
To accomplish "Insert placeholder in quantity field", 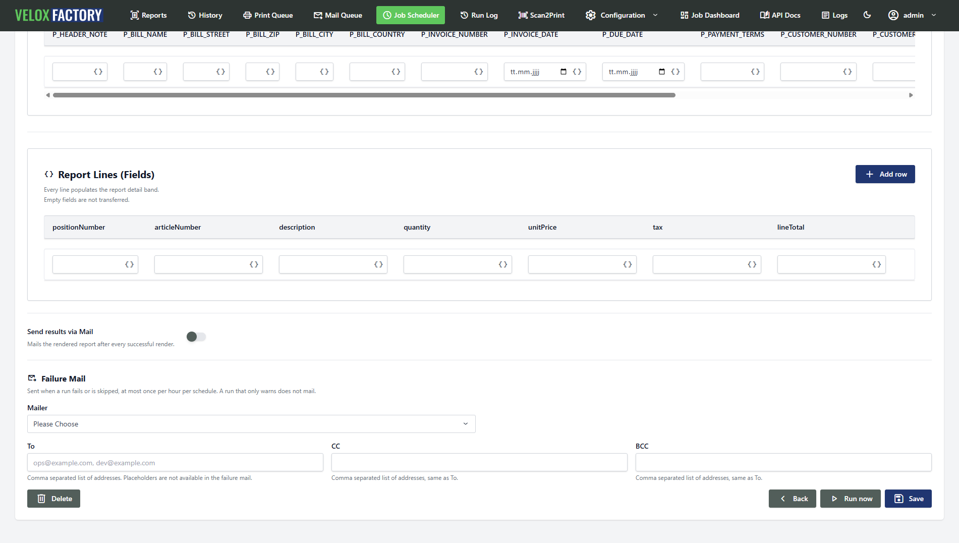I will [x=503, y=264].
